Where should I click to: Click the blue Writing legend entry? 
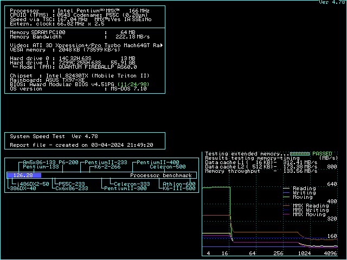pyautogui.click(x=303, y=193)
